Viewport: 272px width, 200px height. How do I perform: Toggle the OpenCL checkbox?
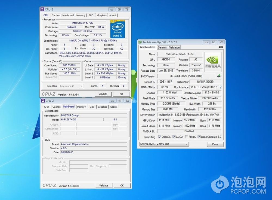tap(160, 137)
